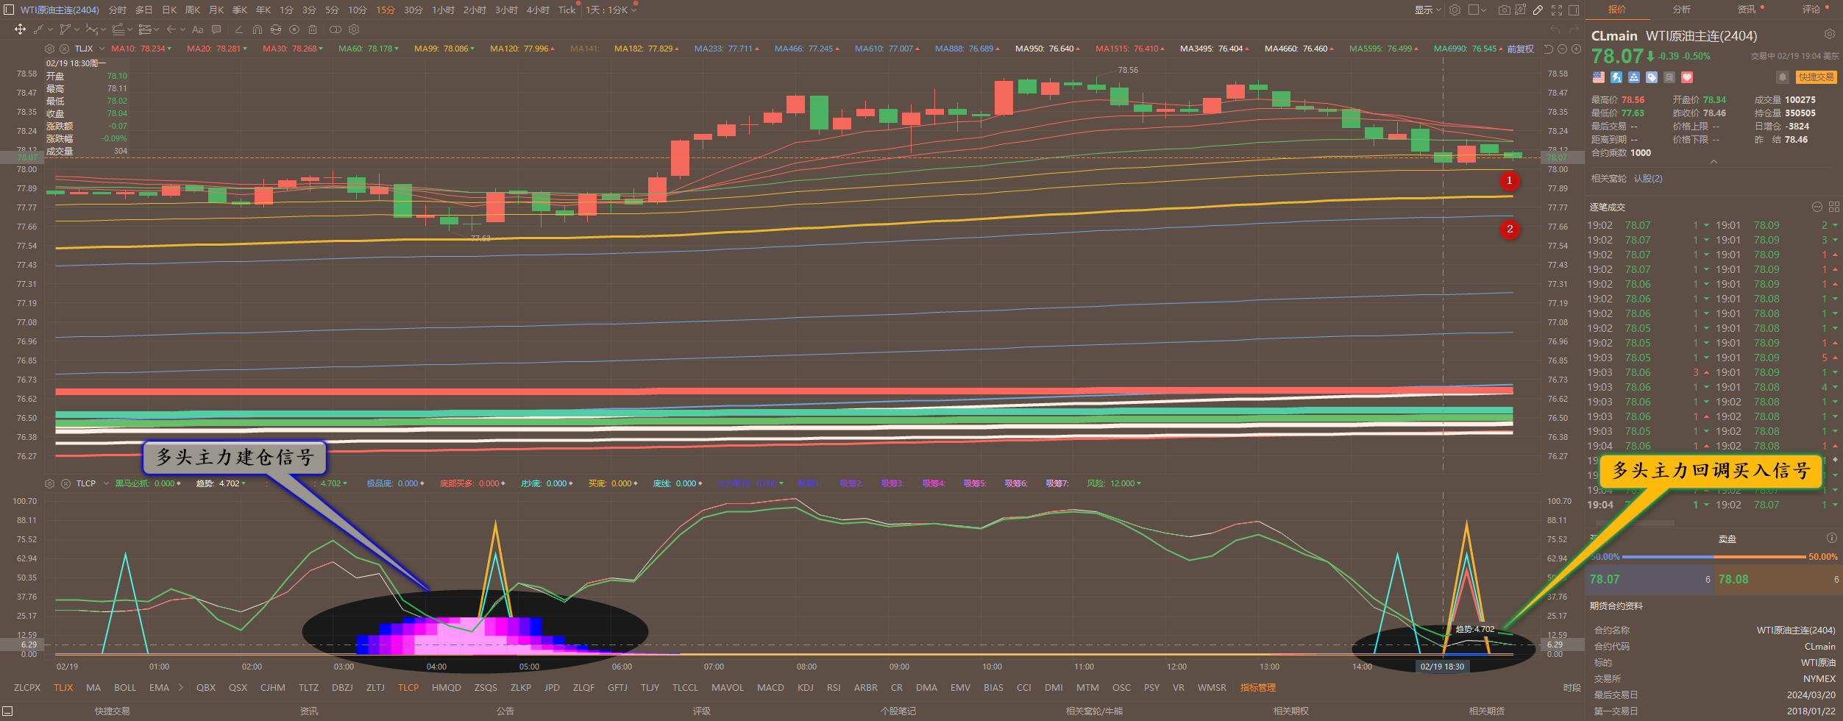1843x721 pixels.
Task: Select the BOLL main indicator
Action: (125, 687)
